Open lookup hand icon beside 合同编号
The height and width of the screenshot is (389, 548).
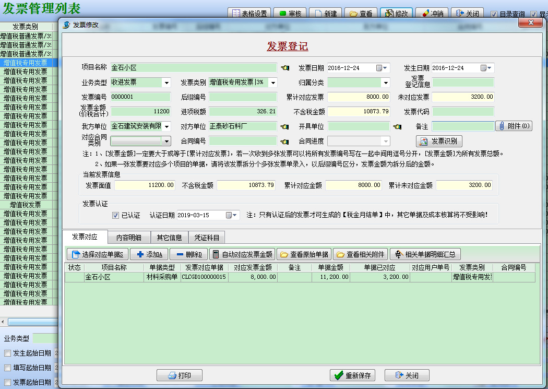[x=285, y=142]
